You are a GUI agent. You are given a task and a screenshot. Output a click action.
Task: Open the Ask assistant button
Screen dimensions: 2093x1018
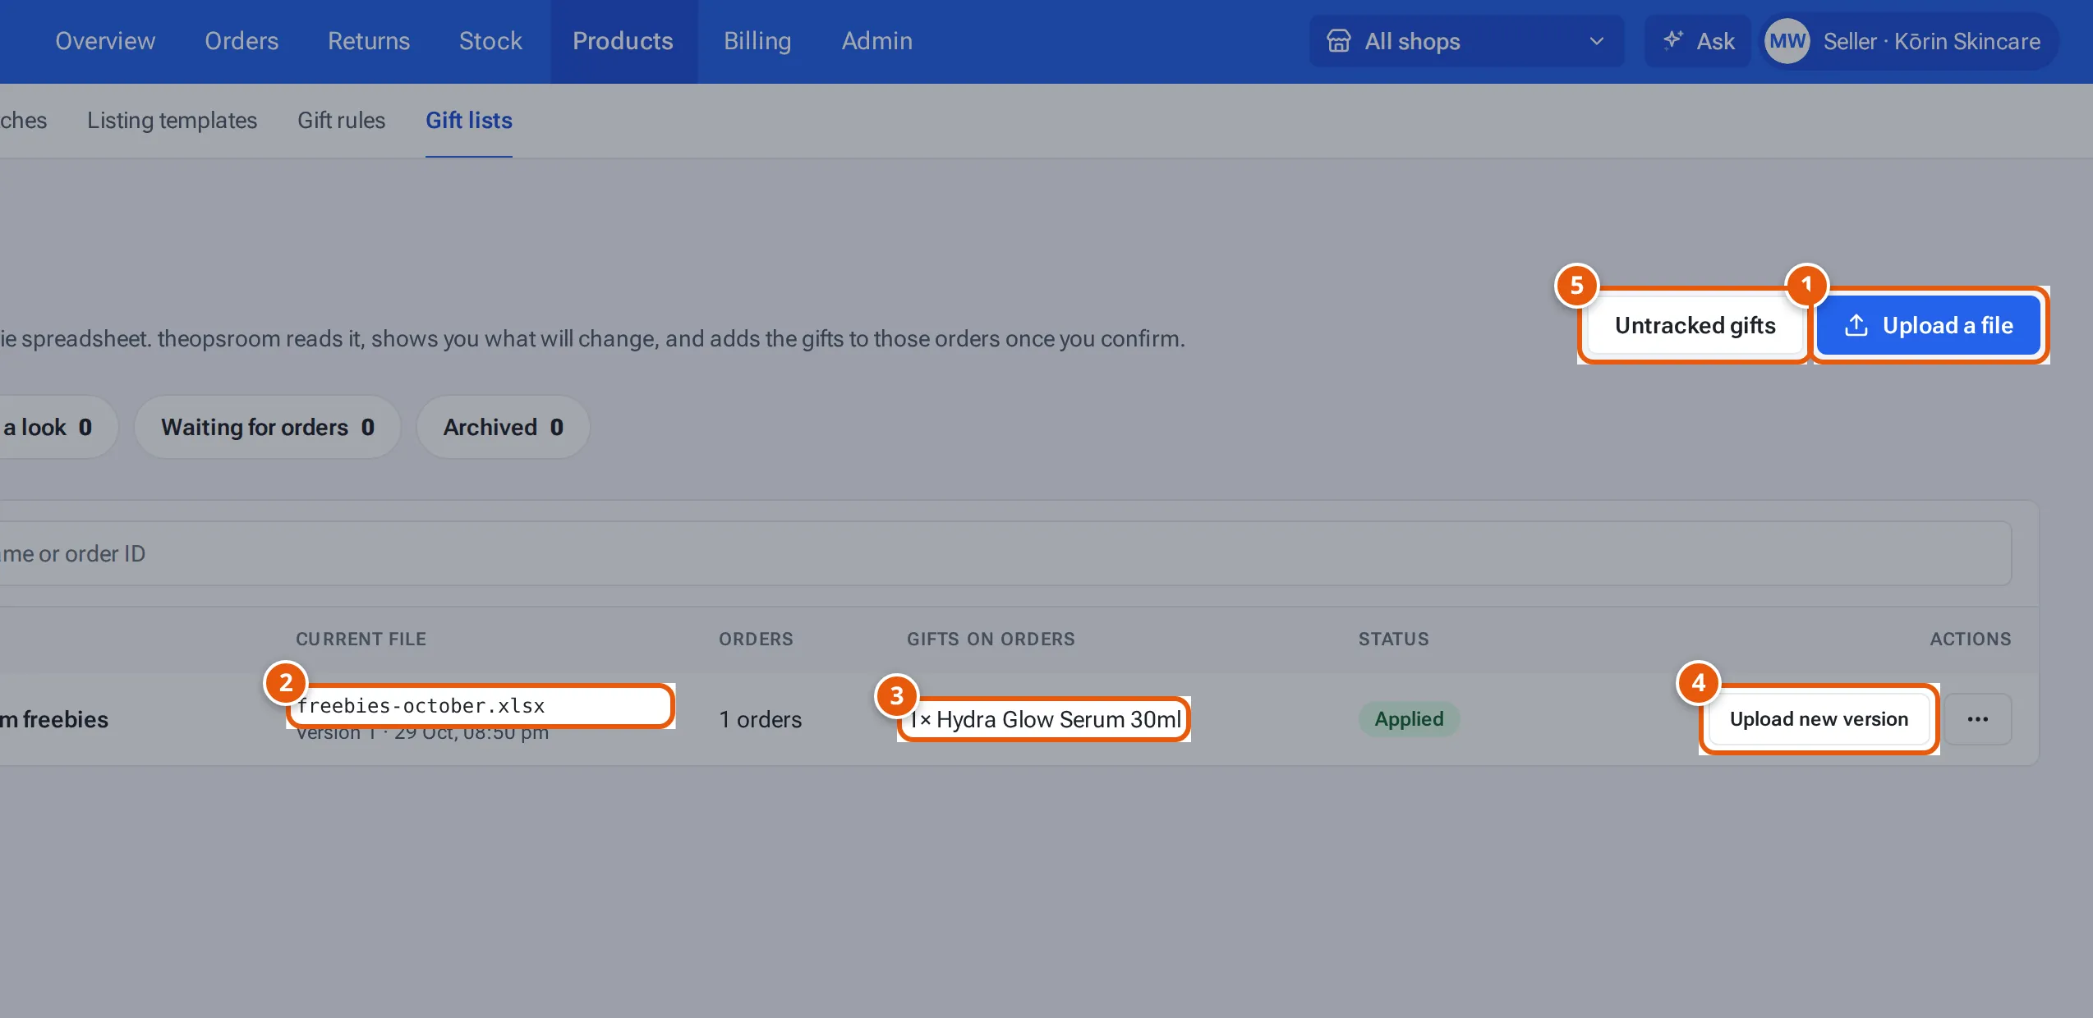tap(1698, 41)
